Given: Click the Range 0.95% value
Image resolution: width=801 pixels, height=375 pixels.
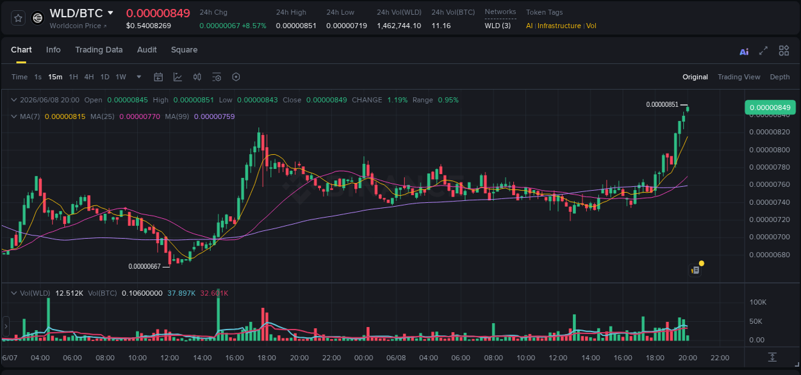Looking at the screenshot, I should tap(448, 100).
